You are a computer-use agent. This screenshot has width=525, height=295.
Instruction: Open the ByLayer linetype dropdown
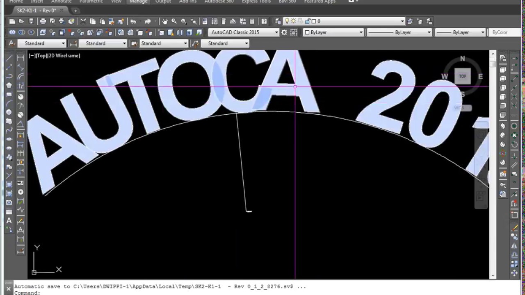click(x=429, y=32)
